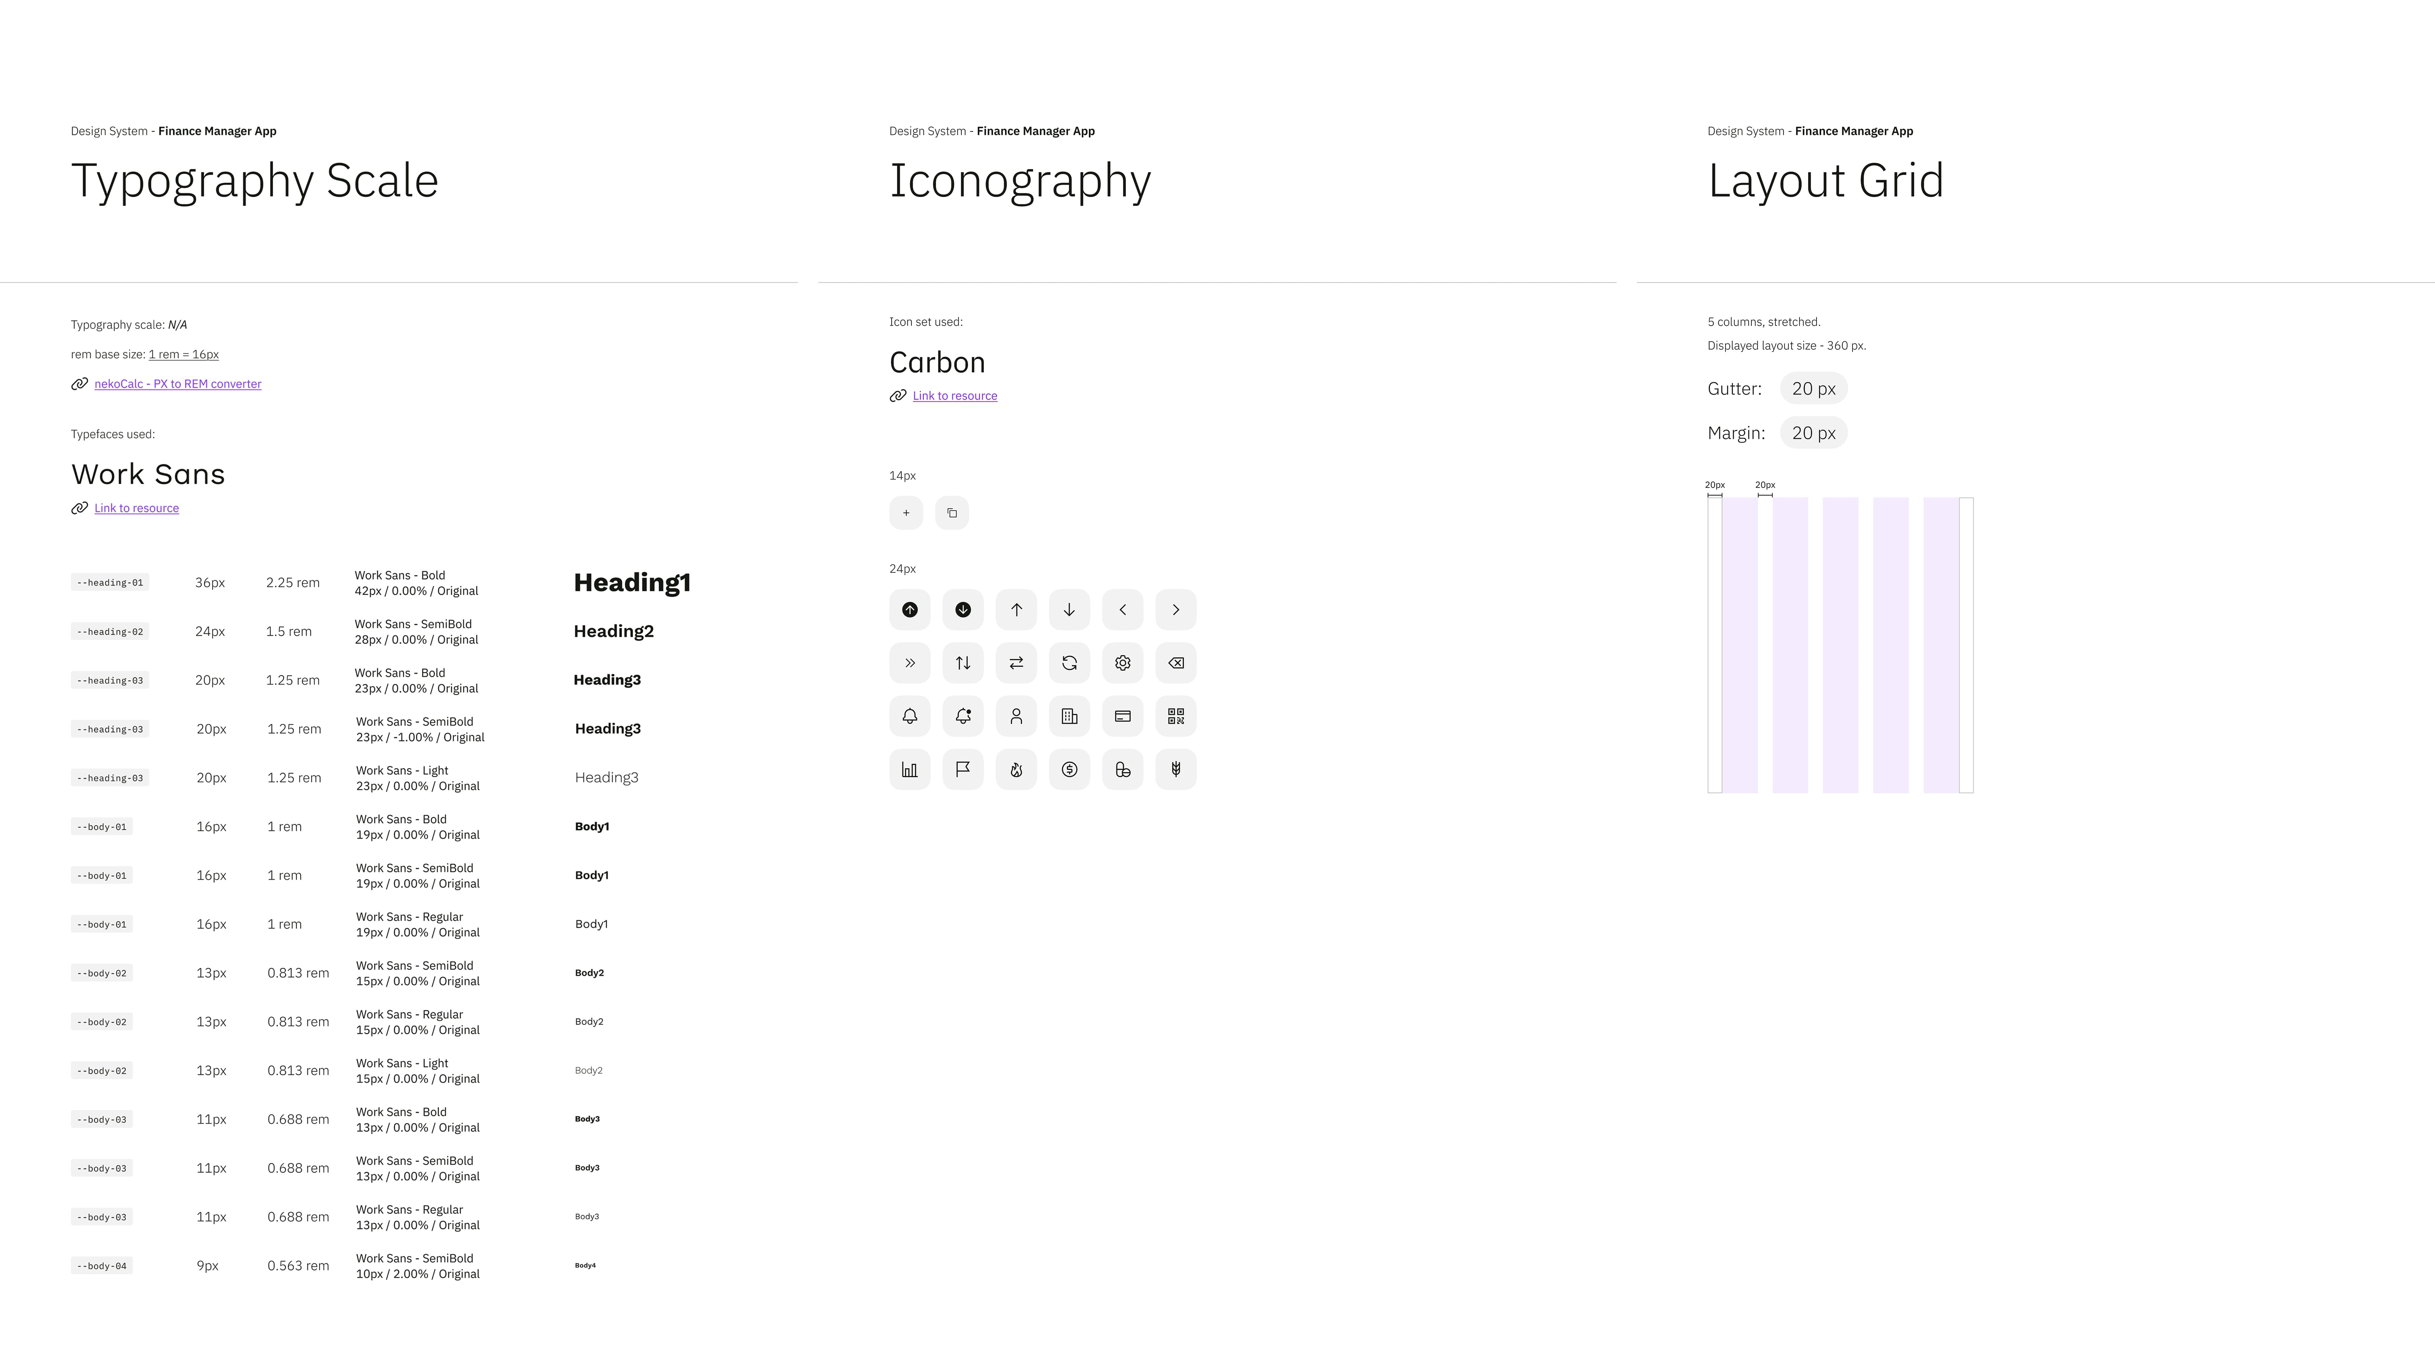Screen dimensions: 2435x1370
Task: Select the flag icon
Action: pyautogui.click(x=963, y=770)
